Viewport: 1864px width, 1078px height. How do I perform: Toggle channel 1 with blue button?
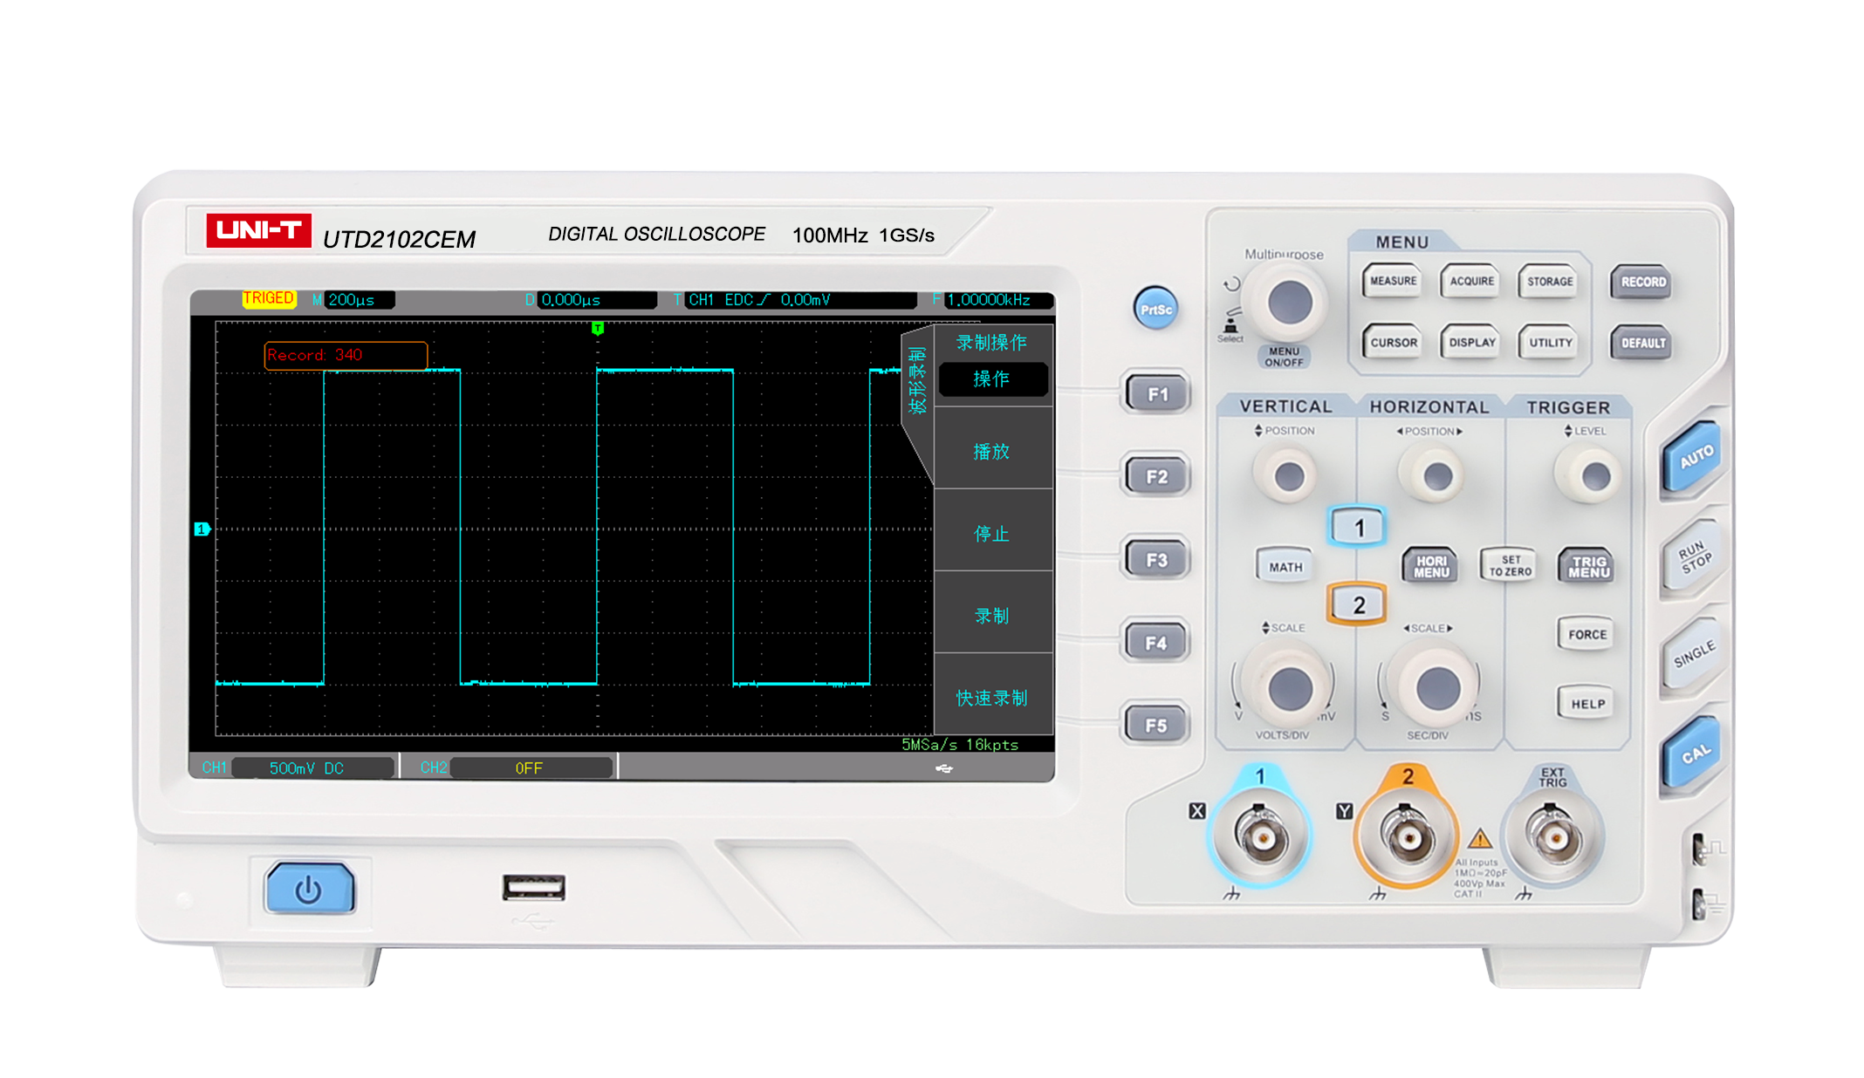[1358, 527]
